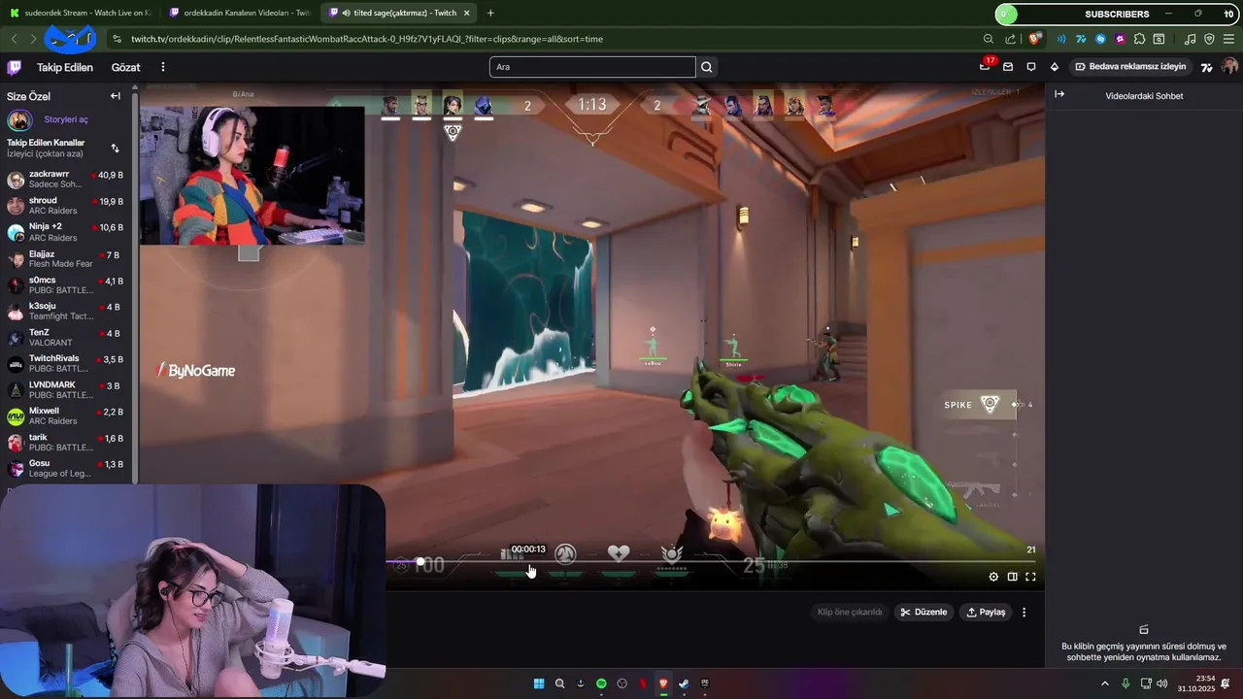Image resolution: width=1243 pixels, height=699 pixels.
Task: Open TenZ channel in sidebar
Action: click(x=66, y=337)
